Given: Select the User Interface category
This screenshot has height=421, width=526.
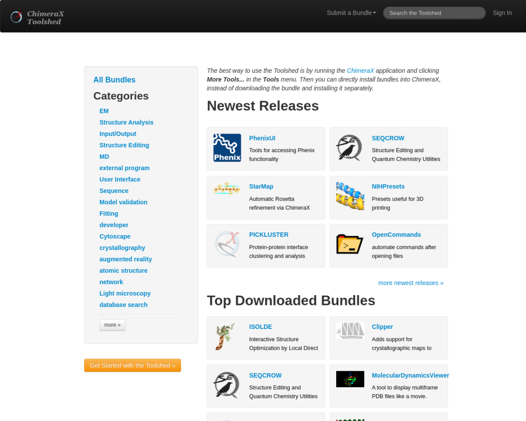Looking at the screenshot, I should click(x=120, y=179).
